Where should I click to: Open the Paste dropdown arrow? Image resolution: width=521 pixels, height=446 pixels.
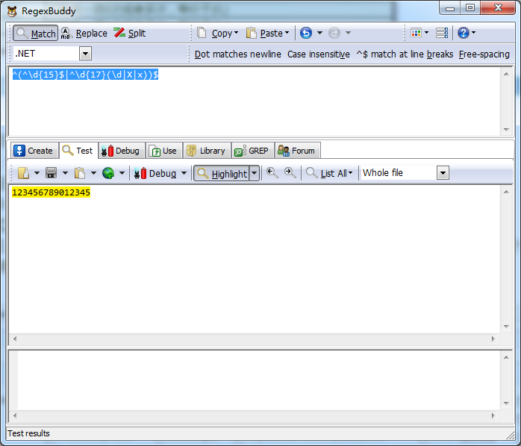(287, 33)
